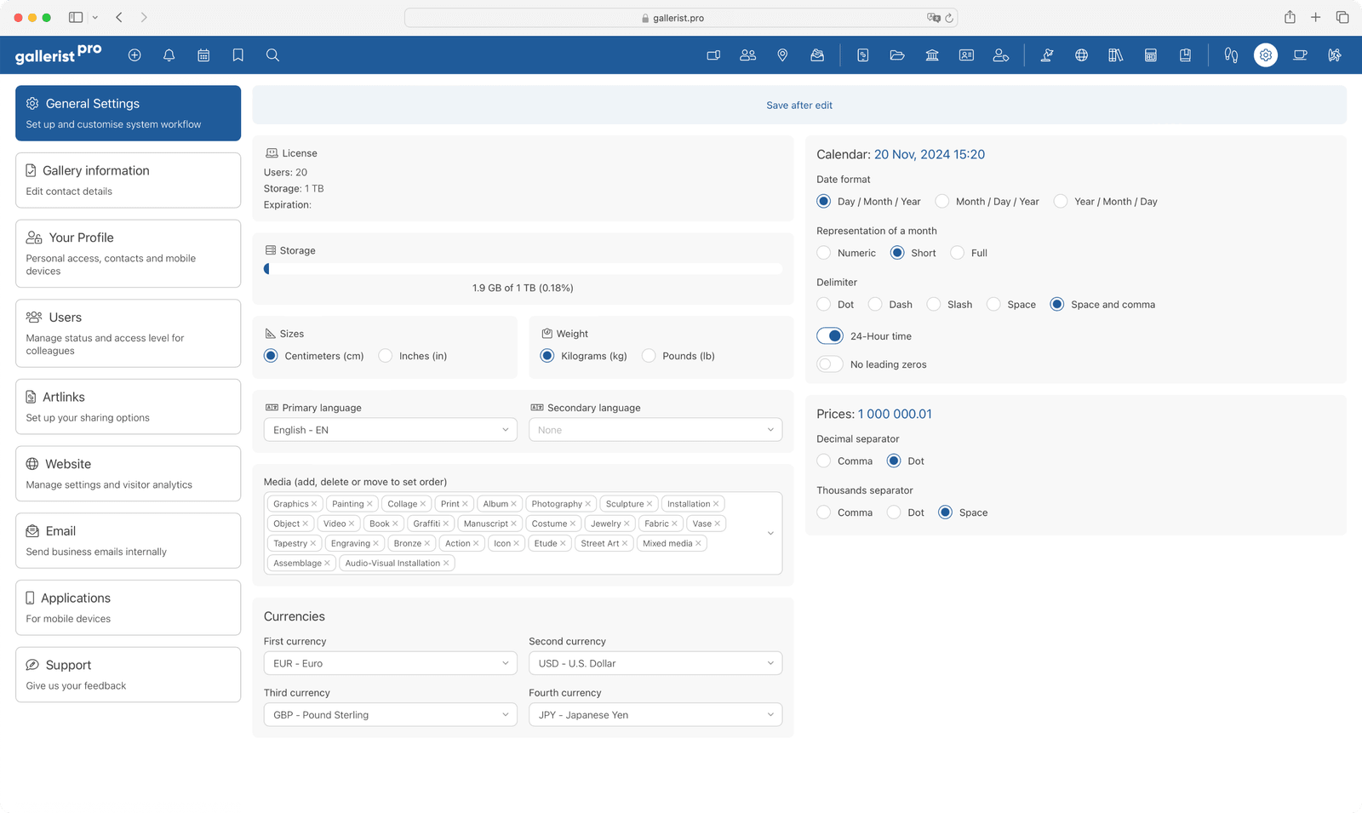Open the footprints icon in toolbar

(1231, 55)
